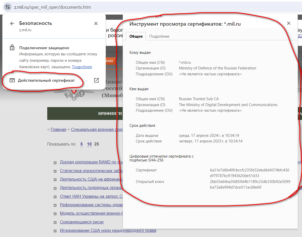This screenshot has width=302, height=237.
Task: Switch to the Подробнее certificate tab
Action: [159, 36]
